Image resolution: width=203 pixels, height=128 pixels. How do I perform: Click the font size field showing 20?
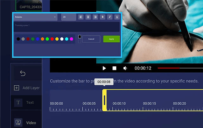(x=68, y=17)
